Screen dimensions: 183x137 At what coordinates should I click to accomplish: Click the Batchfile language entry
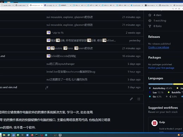(175, 92)
